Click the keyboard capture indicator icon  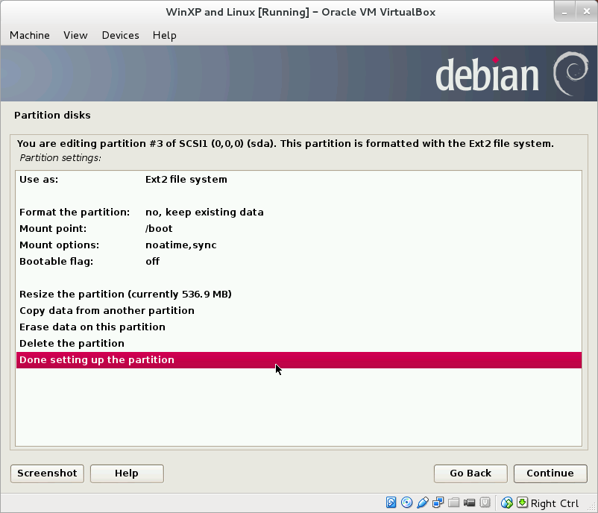tap(523, 503)
